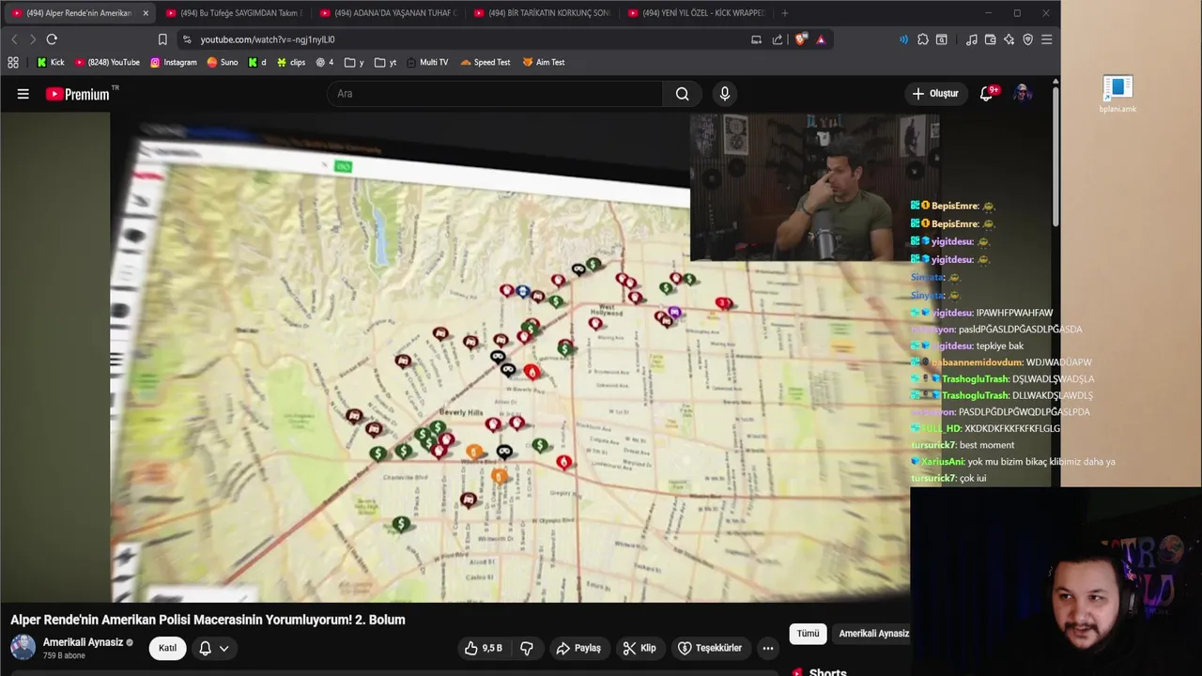
Task: Open Brave Shields lion icon
Action: pos(800,39)
